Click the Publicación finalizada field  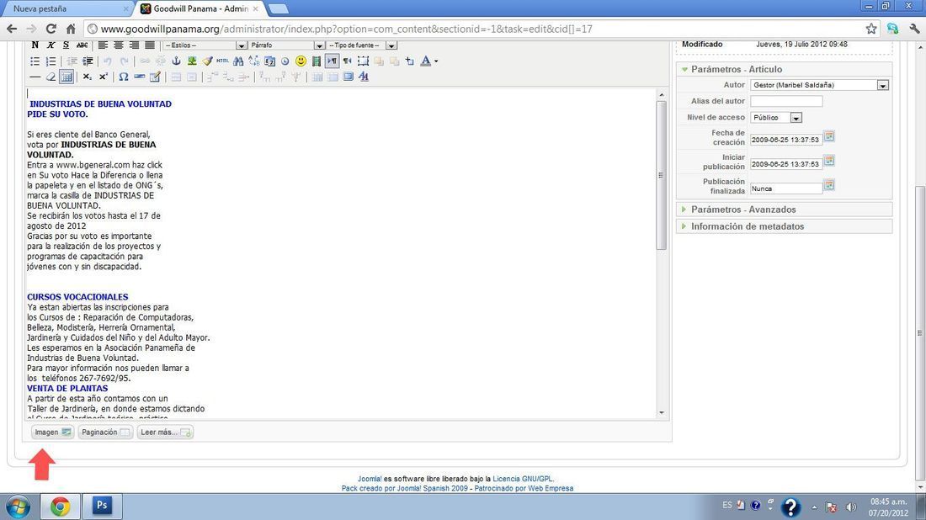(x=786, y=188)
